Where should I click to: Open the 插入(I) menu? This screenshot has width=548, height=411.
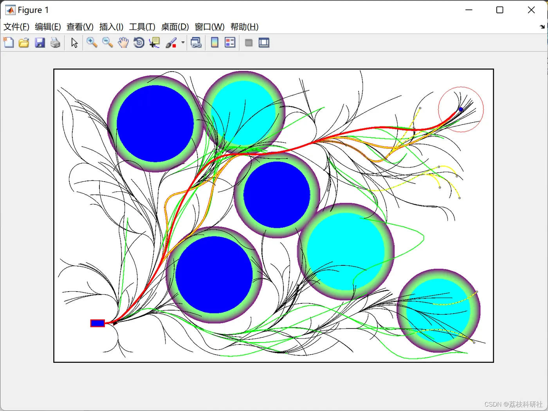[111, 27]
